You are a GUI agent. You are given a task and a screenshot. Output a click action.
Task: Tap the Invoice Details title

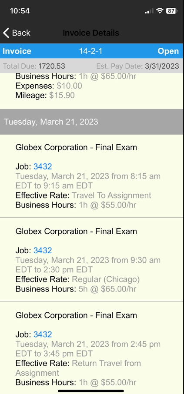point(91,33)
